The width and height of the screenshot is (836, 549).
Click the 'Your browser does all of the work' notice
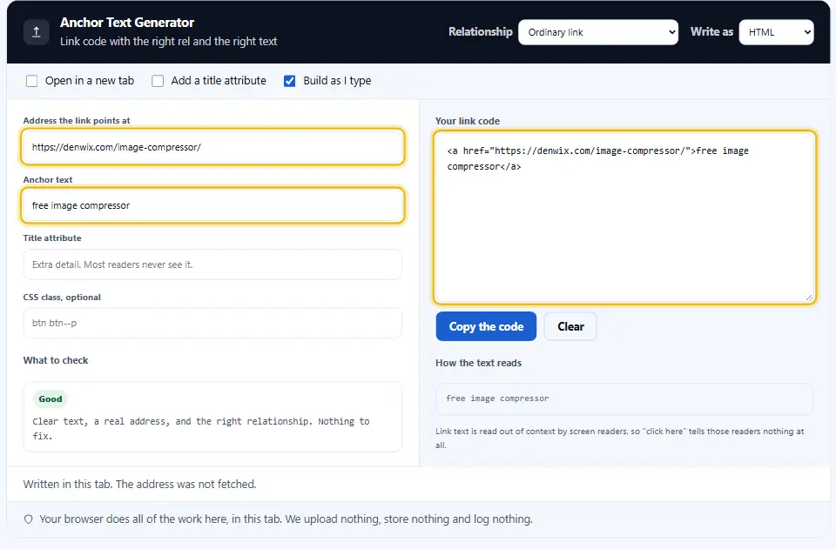coord(286,519)
